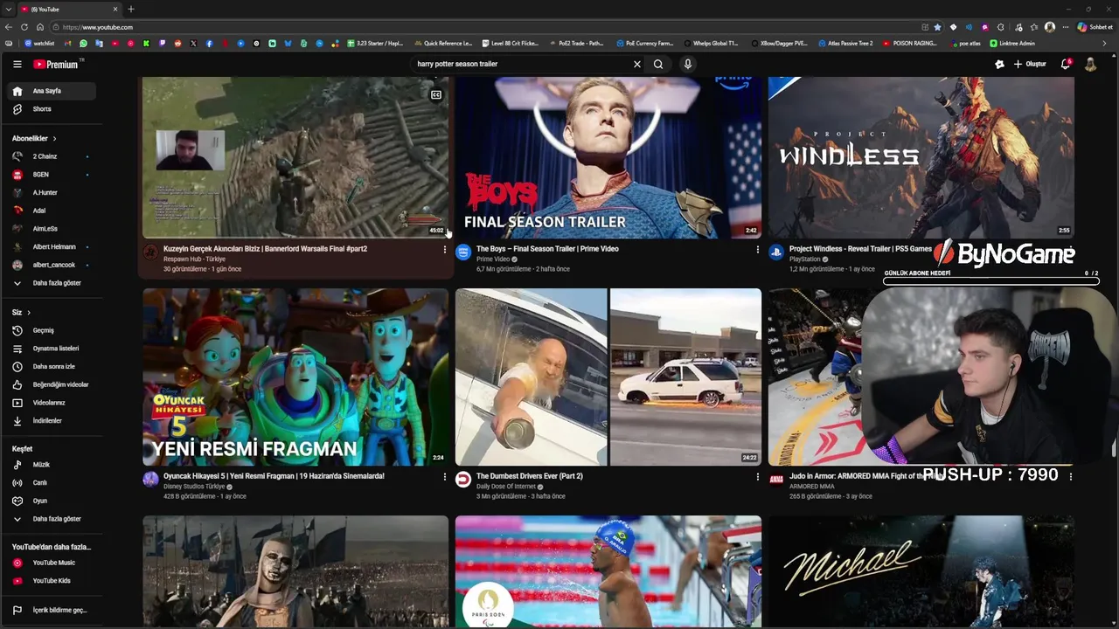
Task: Open Geçmiş history
Action: coord(52,330)
